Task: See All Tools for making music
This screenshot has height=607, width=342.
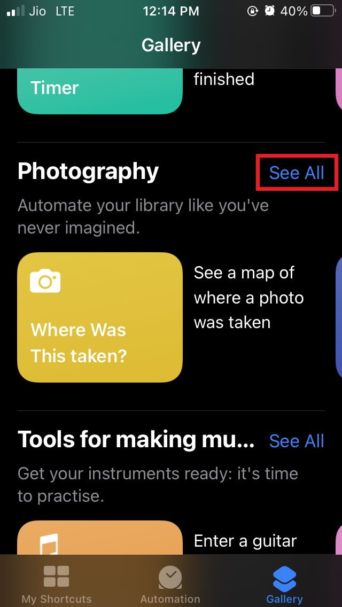Action: pyautogui.click(x=297, y=441)
